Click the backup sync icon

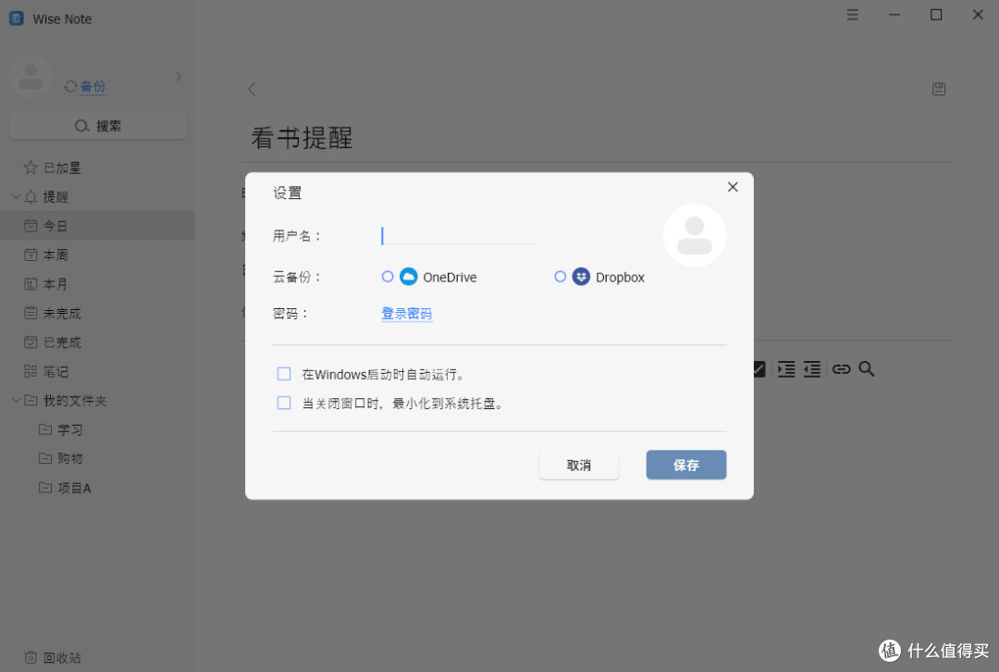click(70, 86)
